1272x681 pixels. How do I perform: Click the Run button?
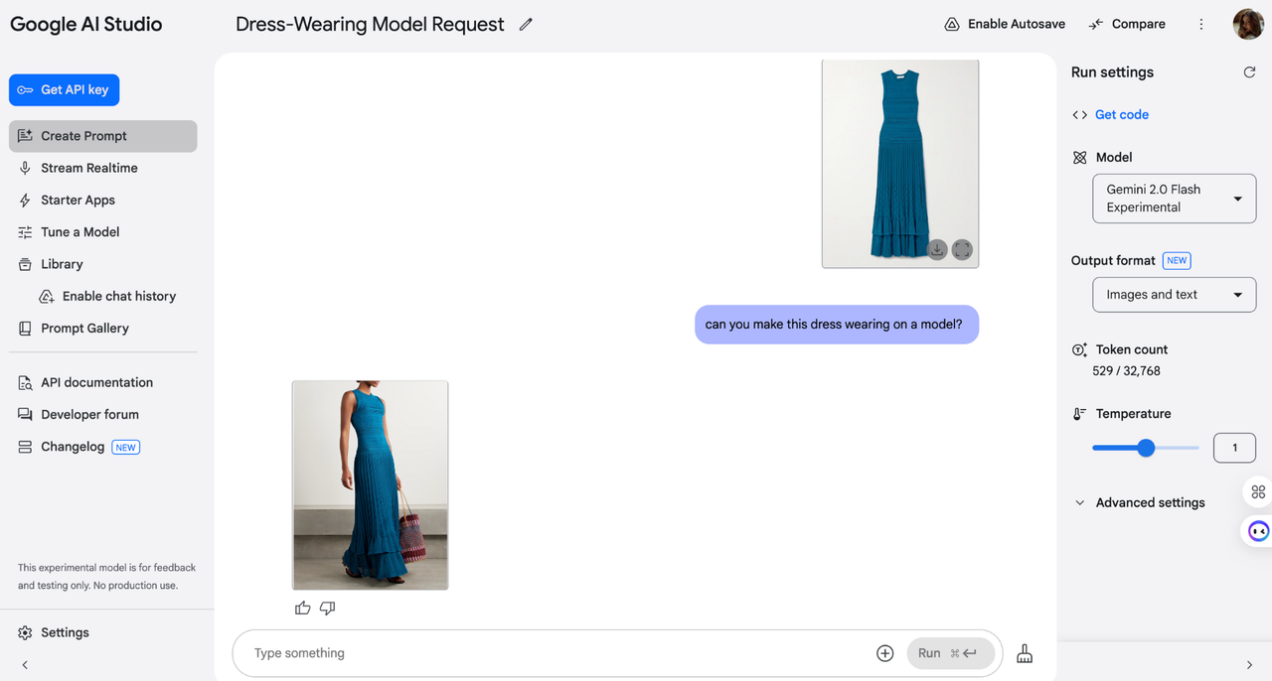point(949,653)
